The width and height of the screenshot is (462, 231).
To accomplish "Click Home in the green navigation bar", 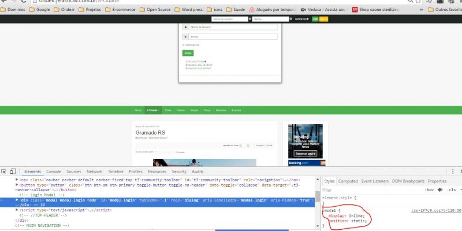I will coord(138,110).
